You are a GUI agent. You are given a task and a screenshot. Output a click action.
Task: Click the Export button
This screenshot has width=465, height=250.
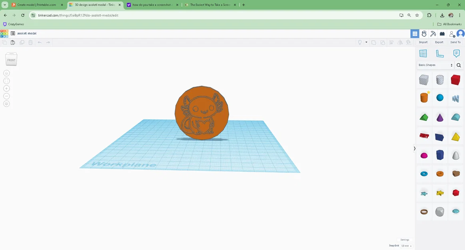(439, 42)
